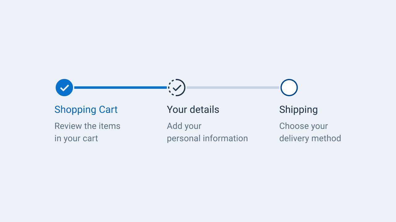396x222 pixels.
Task: Select the 'personal information' description line
Action: [207, 138]
